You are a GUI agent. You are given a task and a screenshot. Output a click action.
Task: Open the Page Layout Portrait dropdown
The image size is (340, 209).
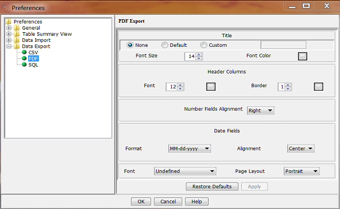click(302, 171)
